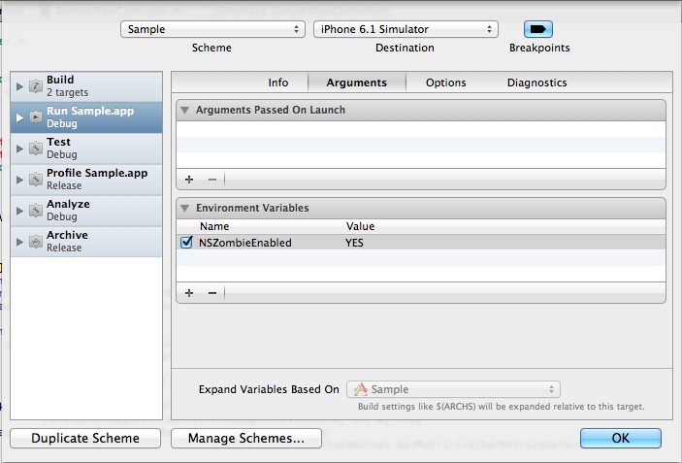The height and width of the screenshot is (463, 682).
Task: Switch to the Options tab
Action: point(446,83)
